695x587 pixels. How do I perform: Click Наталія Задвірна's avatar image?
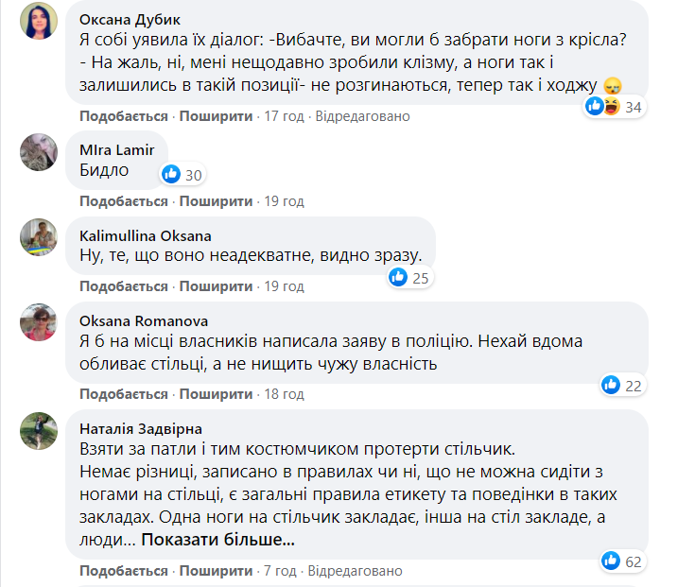[x=39, y=431]
